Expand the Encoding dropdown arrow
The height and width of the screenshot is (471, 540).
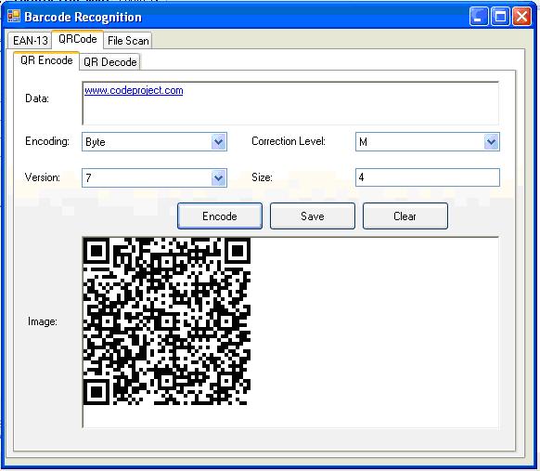point(219,142)
